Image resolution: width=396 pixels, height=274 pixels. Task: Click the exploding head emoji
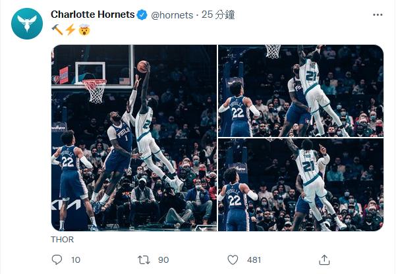click(x=84, y=30)
